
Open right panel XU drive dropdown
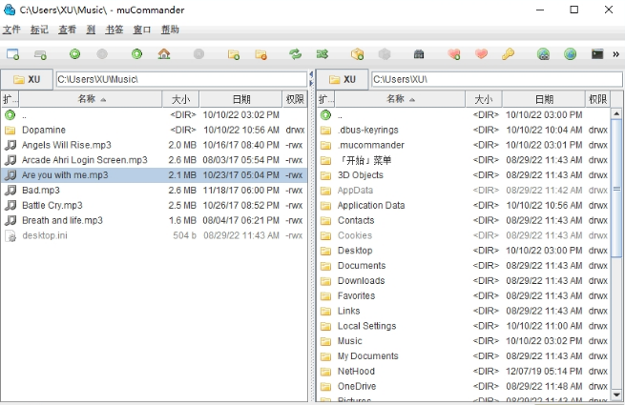coord(343,79)
